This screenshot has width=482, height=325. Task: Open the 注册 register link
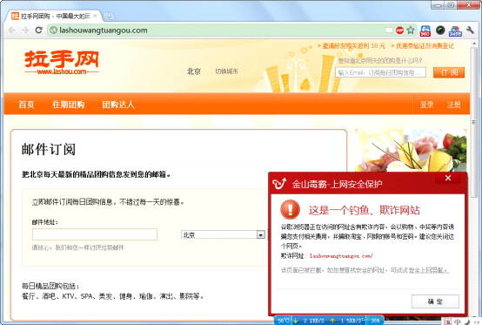[x=453, y=105]
